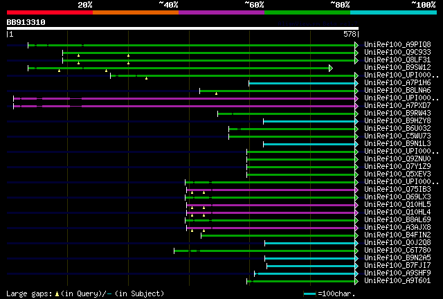Select the orange ~40% identity color segment
443x299 pixels.
(136, 12)
